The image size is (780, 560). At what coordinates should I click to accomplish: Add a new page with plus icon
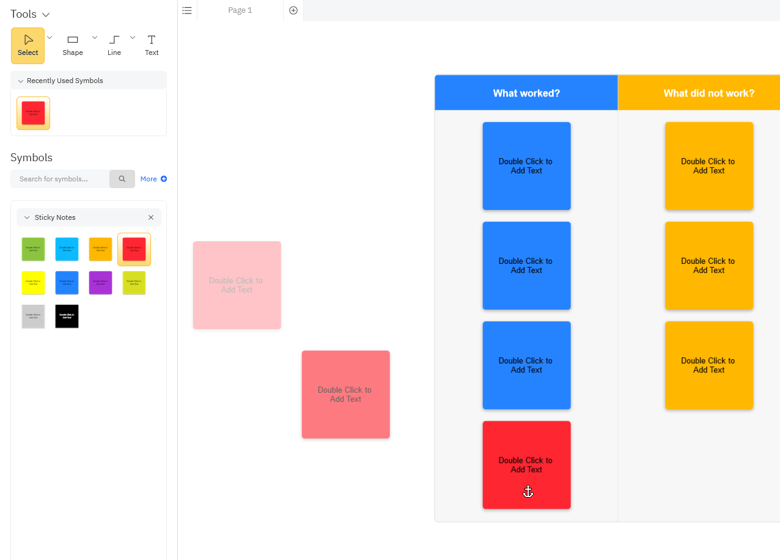pos(293,10)
